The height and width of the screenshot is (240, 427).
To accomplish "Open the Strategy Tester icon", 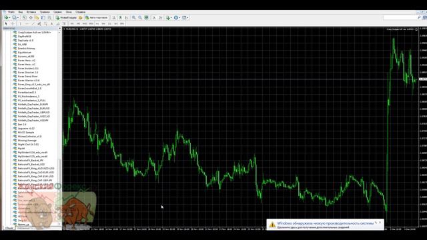I will (x=49, y=18).
